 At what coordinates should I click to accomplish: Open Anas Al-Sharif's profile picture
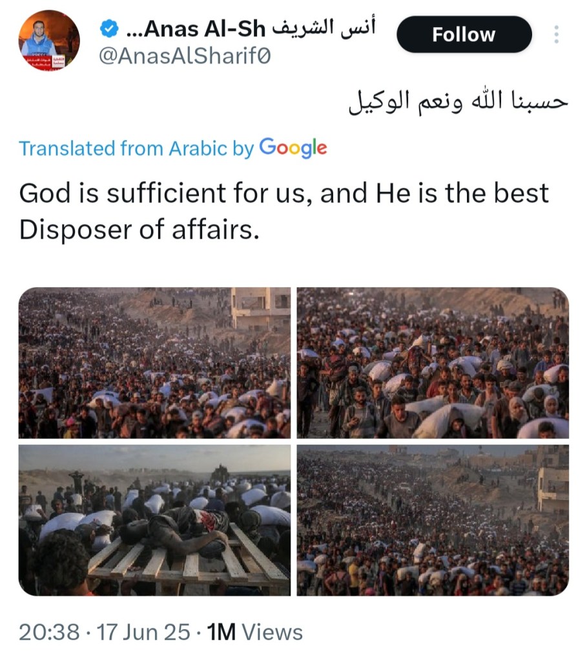(49, 40)
